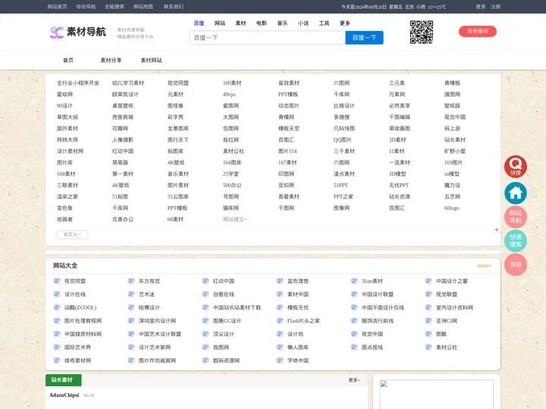This screenshot has height=409, width=546.
Task: Click the 素材导航 site logo
Action: (77, 32)
